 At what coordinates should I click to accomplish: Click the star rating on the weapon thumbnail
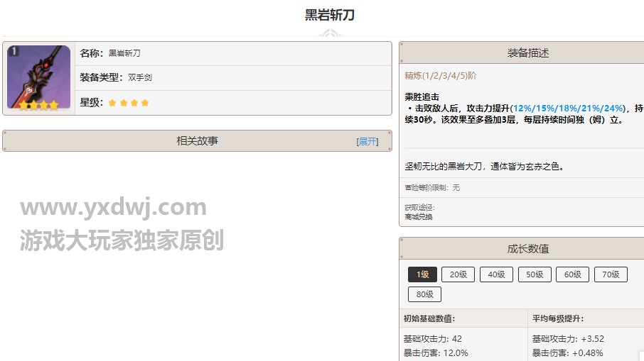pyautogui.click(x=38, y=106)
